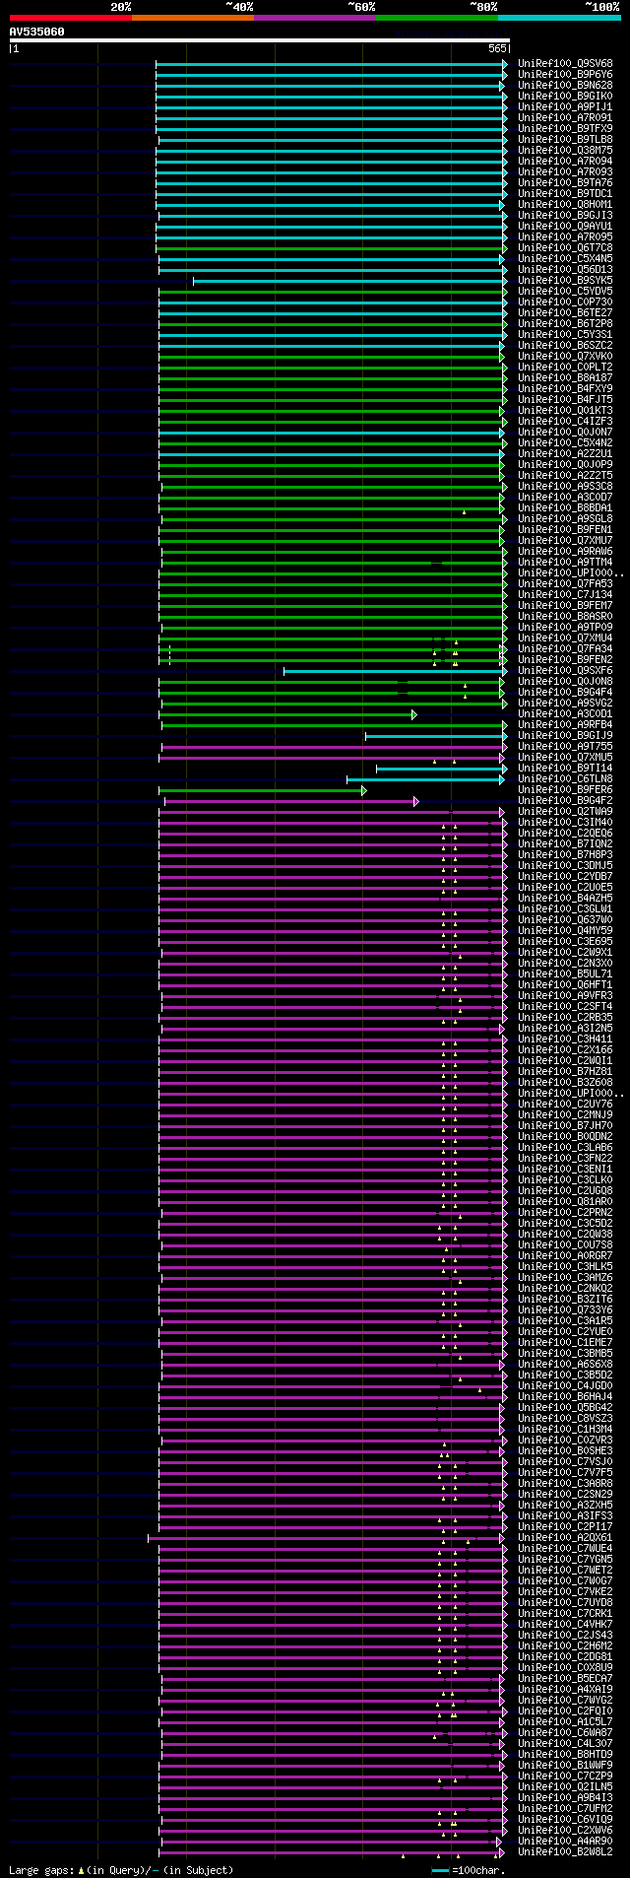Select the UniRef100_B2W8L2 label
Image resolution: width=630 pixels, height=1878 pixels.
click(x=565, y=1852)
